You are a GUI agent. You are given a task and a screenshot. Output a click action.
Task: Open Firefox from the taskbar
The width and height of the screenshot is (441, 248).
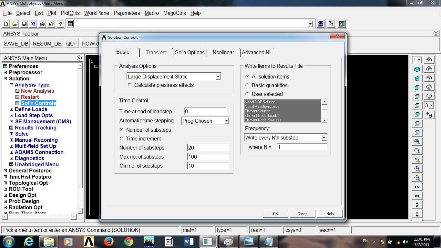[109, 241]
